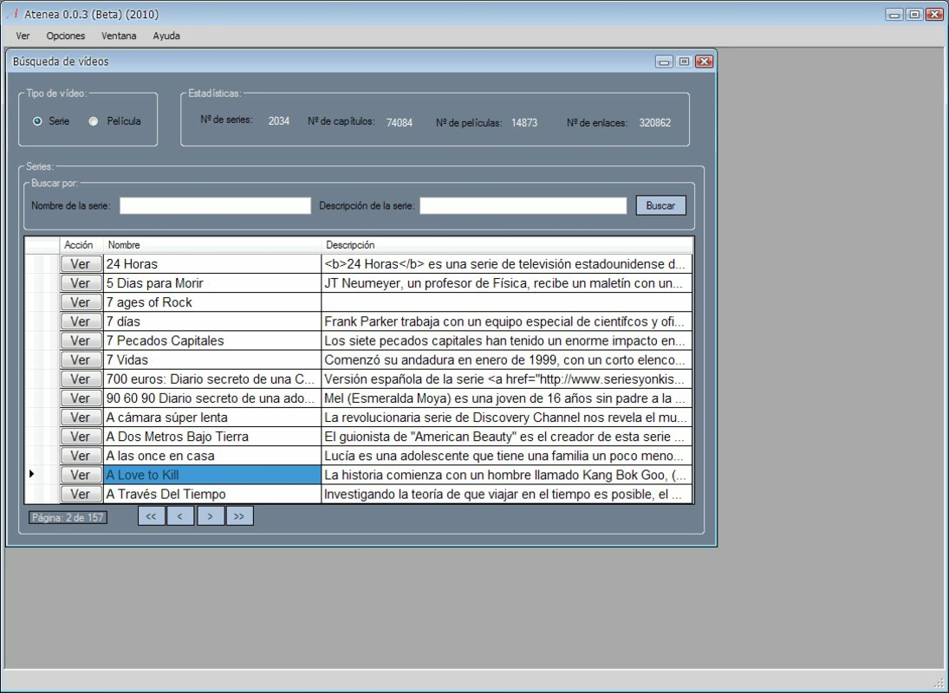Viewport: 949px width, 693px height.
Task: Close the Búsqueda de vídeos window
Action: [x=704, y=62]
